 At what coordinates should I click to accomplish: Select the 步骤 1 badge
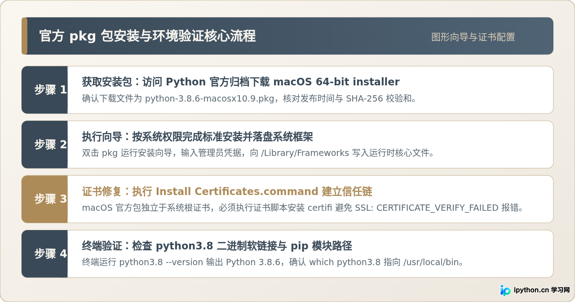(x=45, y=90)
